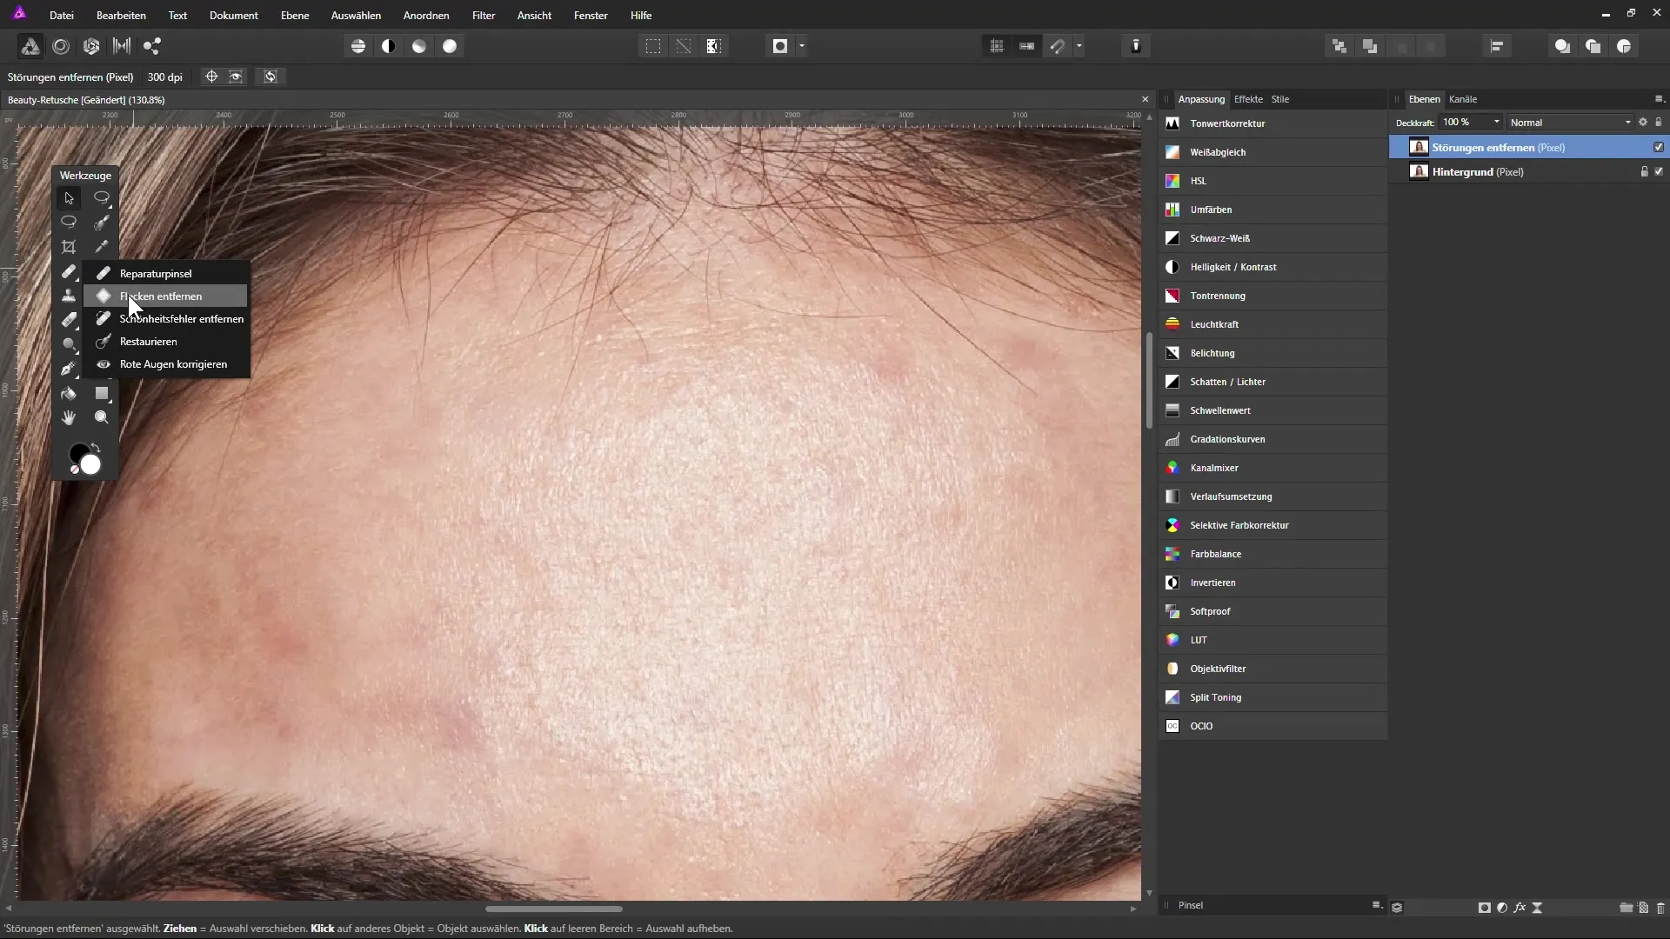Click the Invert Selection icon
This screenshot has height=939, width=1670.
714,46
